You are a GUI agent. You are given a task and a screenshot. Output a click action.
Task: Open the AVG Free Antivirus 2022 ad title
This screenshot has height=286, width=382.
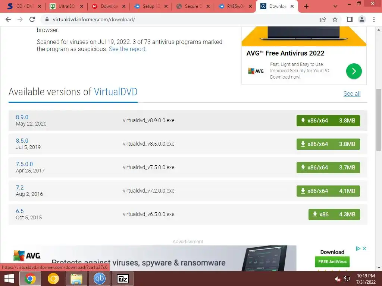click(x=285, y=53)
